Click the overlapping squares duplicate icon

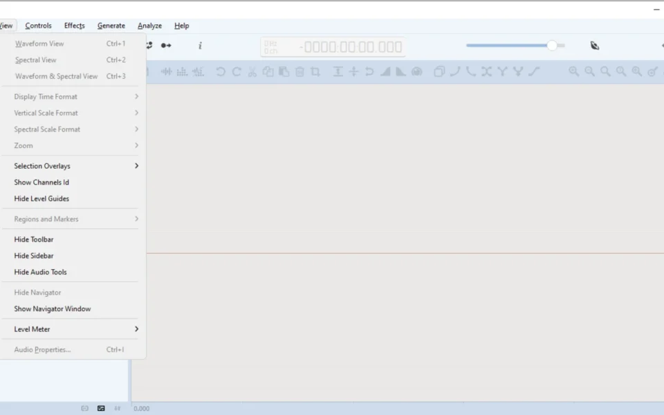pos(439,71)
